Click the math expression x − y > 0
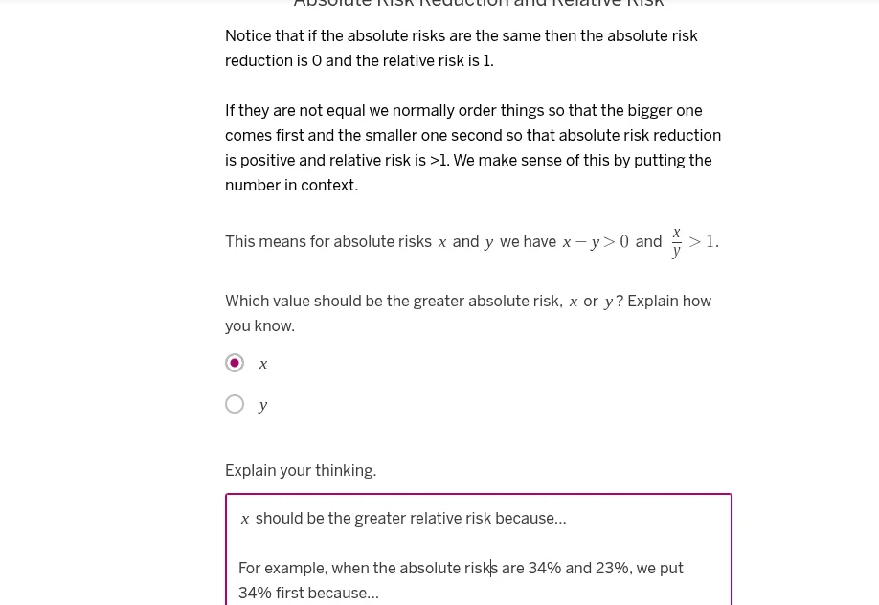 pyautogui.click(x=596, y=241)
